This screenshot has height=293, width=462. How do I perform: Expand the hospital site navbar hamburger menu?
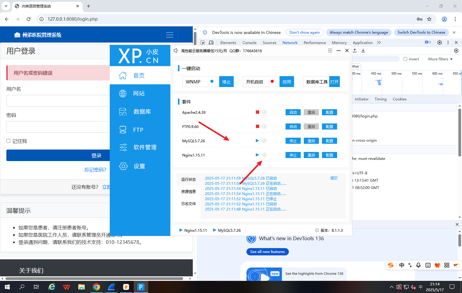tap(170, 35)
